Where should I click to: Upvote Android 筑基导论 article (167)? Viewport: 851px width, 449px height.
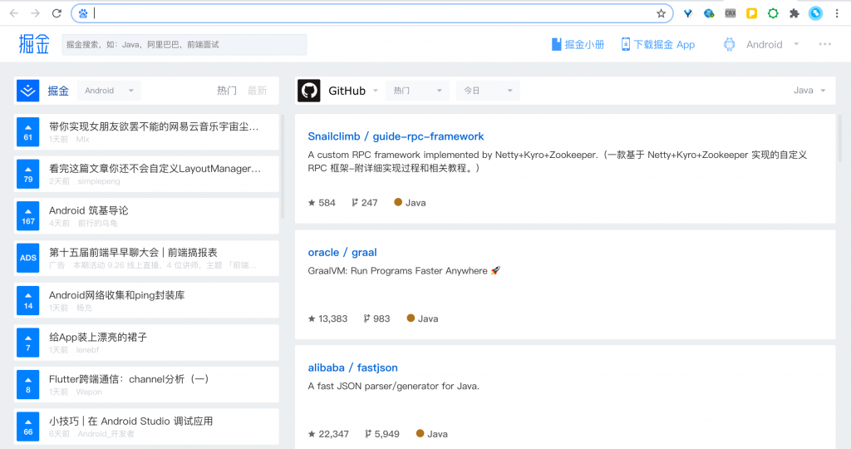coord(27,216)
